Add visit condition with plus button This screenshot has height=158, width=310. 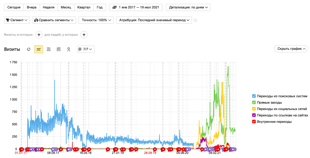coord(39,35)
